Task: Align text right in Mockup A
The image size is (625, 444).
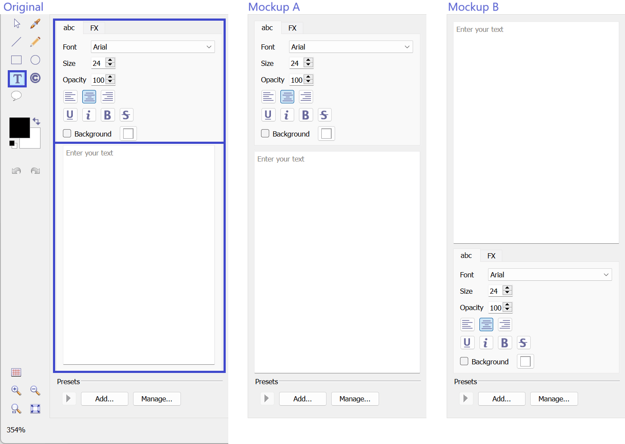Action: 306,96
